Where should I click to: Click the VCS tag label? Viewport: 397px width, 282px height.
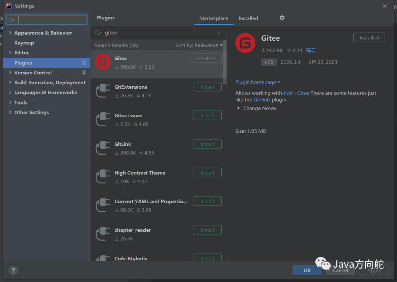pos(269,62)
